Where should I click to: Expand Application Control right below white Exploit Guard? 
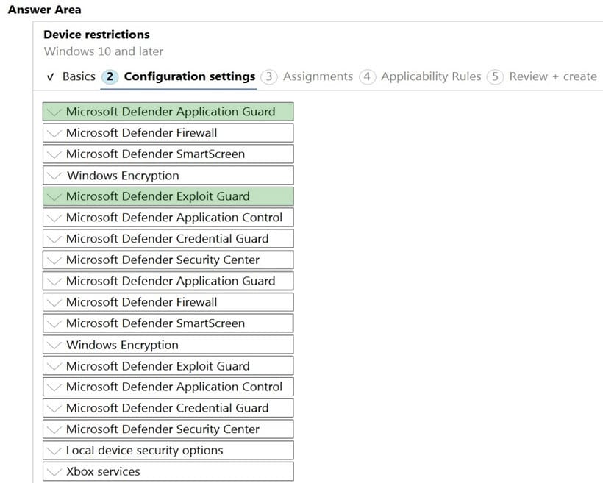[168, 387]
